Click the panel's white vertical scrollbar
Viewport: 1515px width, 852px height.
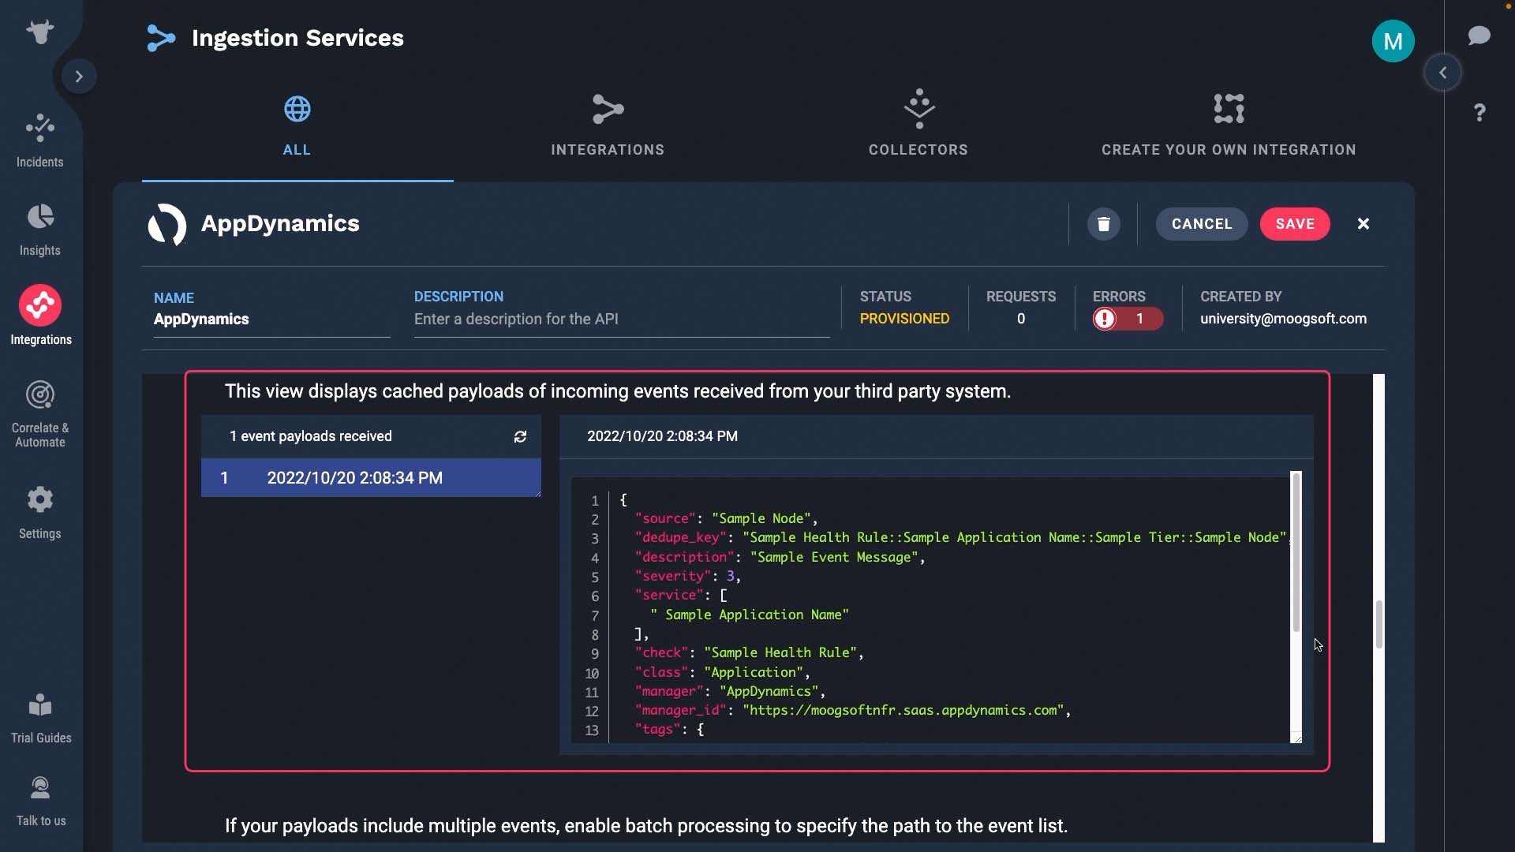click(x=1378, y=607)
